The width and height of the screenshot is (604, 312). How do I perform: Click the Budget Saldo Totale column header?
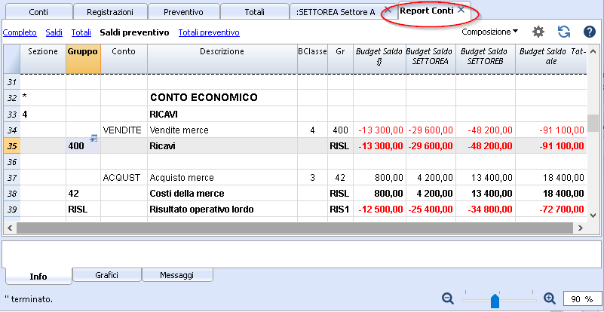coord(551,59)
